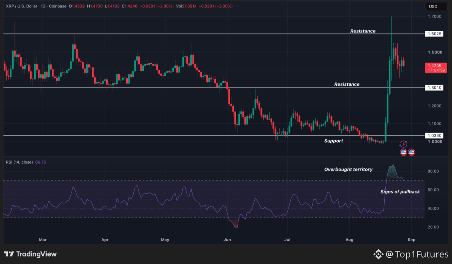Select the Overbought territory annotation
This screenshot has width=452, height=264.
(348, 170)
